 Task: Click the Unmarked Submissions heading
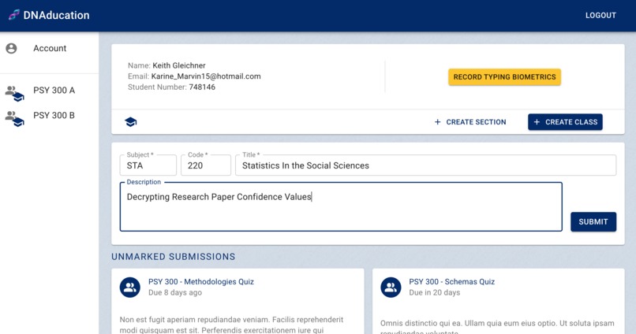[x=173, y=257]
